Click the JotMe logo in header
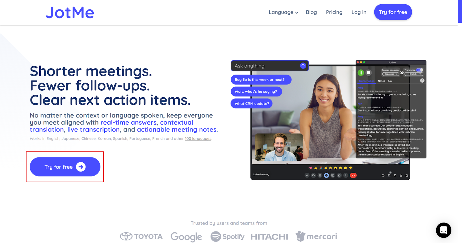The height and width of the screenshot is (243, 462). [x=70, y=13]
